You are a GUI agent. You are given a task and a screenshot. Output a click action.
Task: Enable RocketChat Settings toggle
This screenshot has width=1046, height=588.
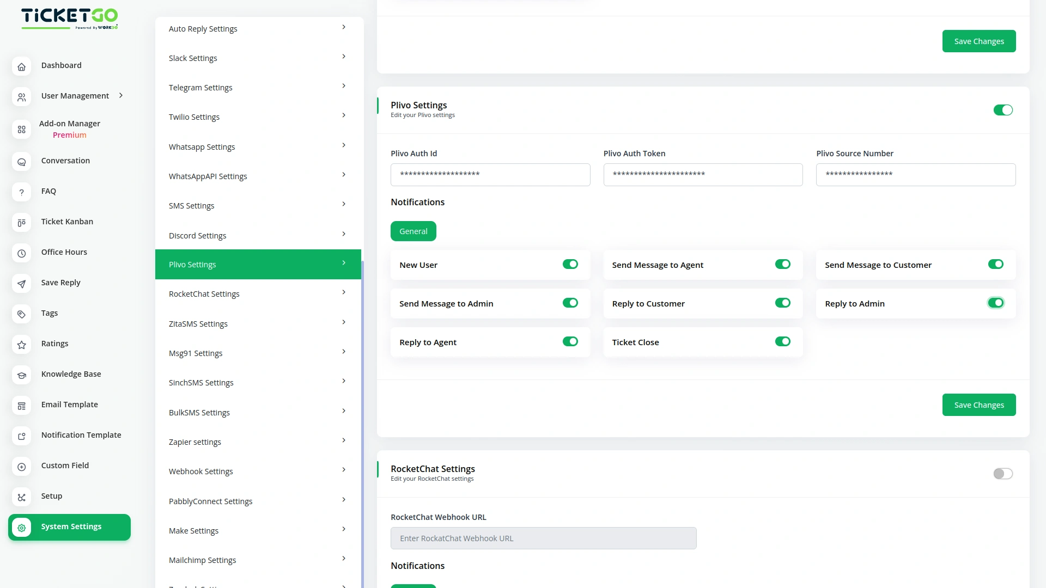point(1003,473)
